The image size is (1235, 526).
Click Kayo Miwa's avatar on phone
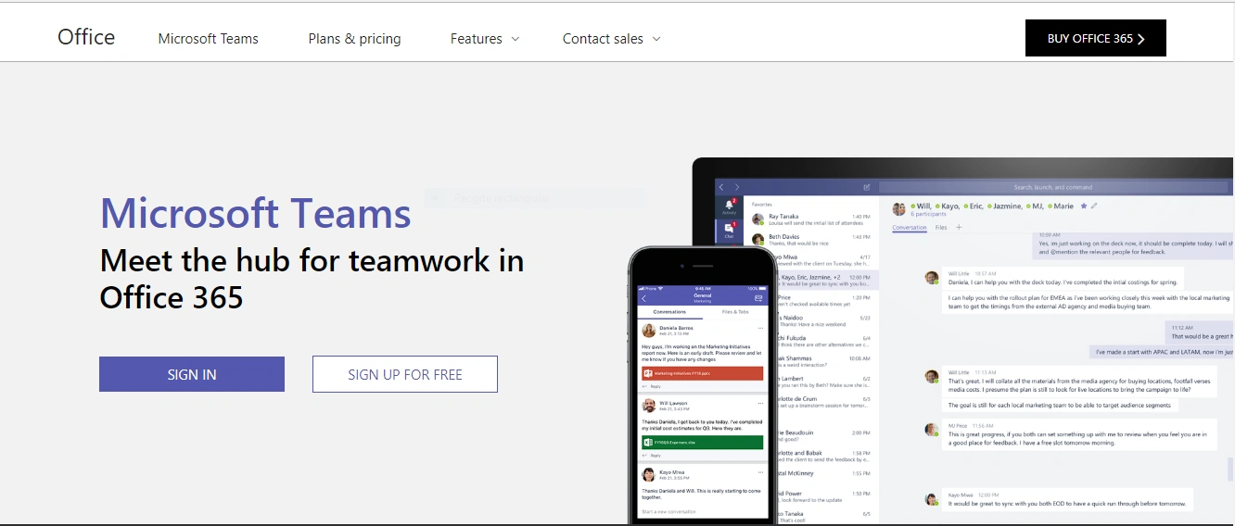point(649,475)
